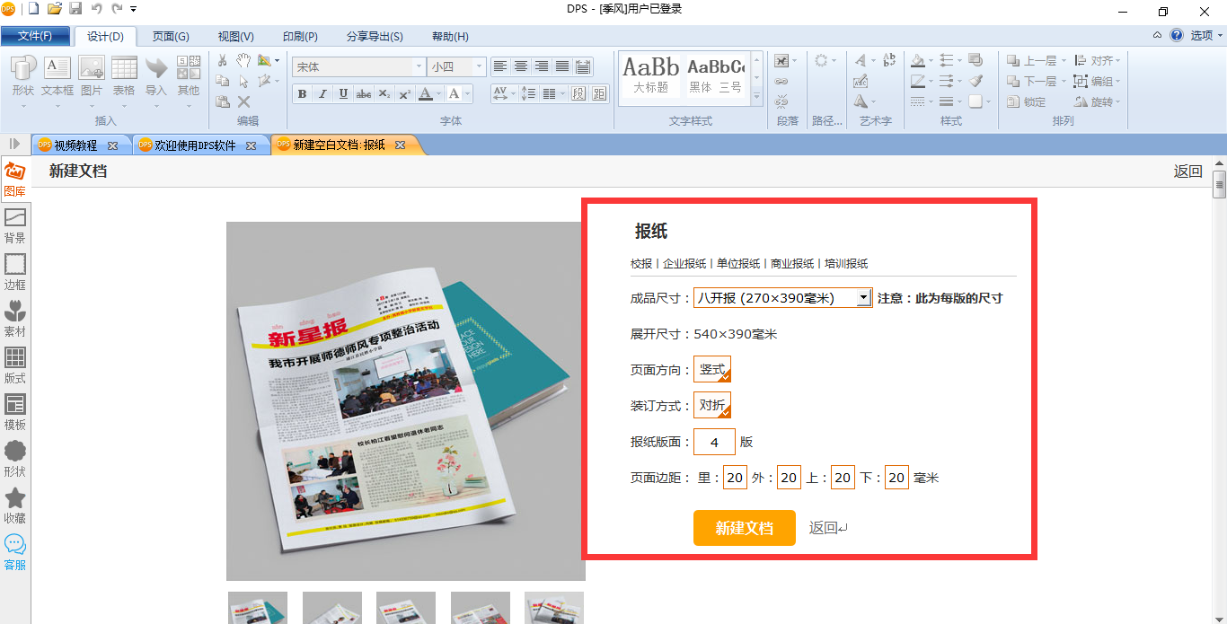The image size is (1227, 624).
Task: Toggle bold text formatting
Action: [x=302, y=94]
